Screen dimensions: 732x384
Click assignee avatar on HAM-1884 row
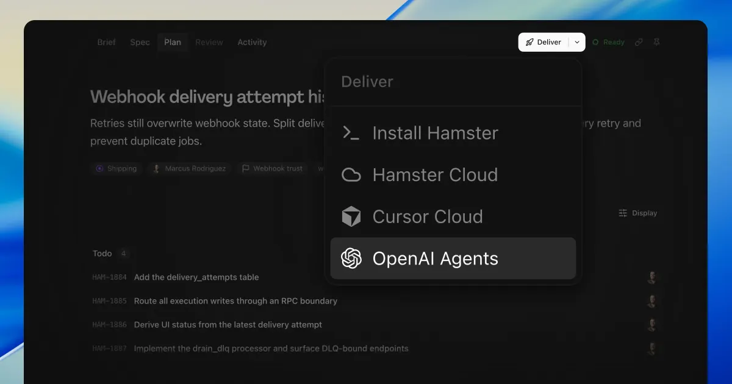tap(651, 277)
